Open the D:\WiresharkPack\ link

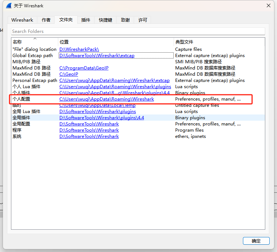(x=79, y=49)
